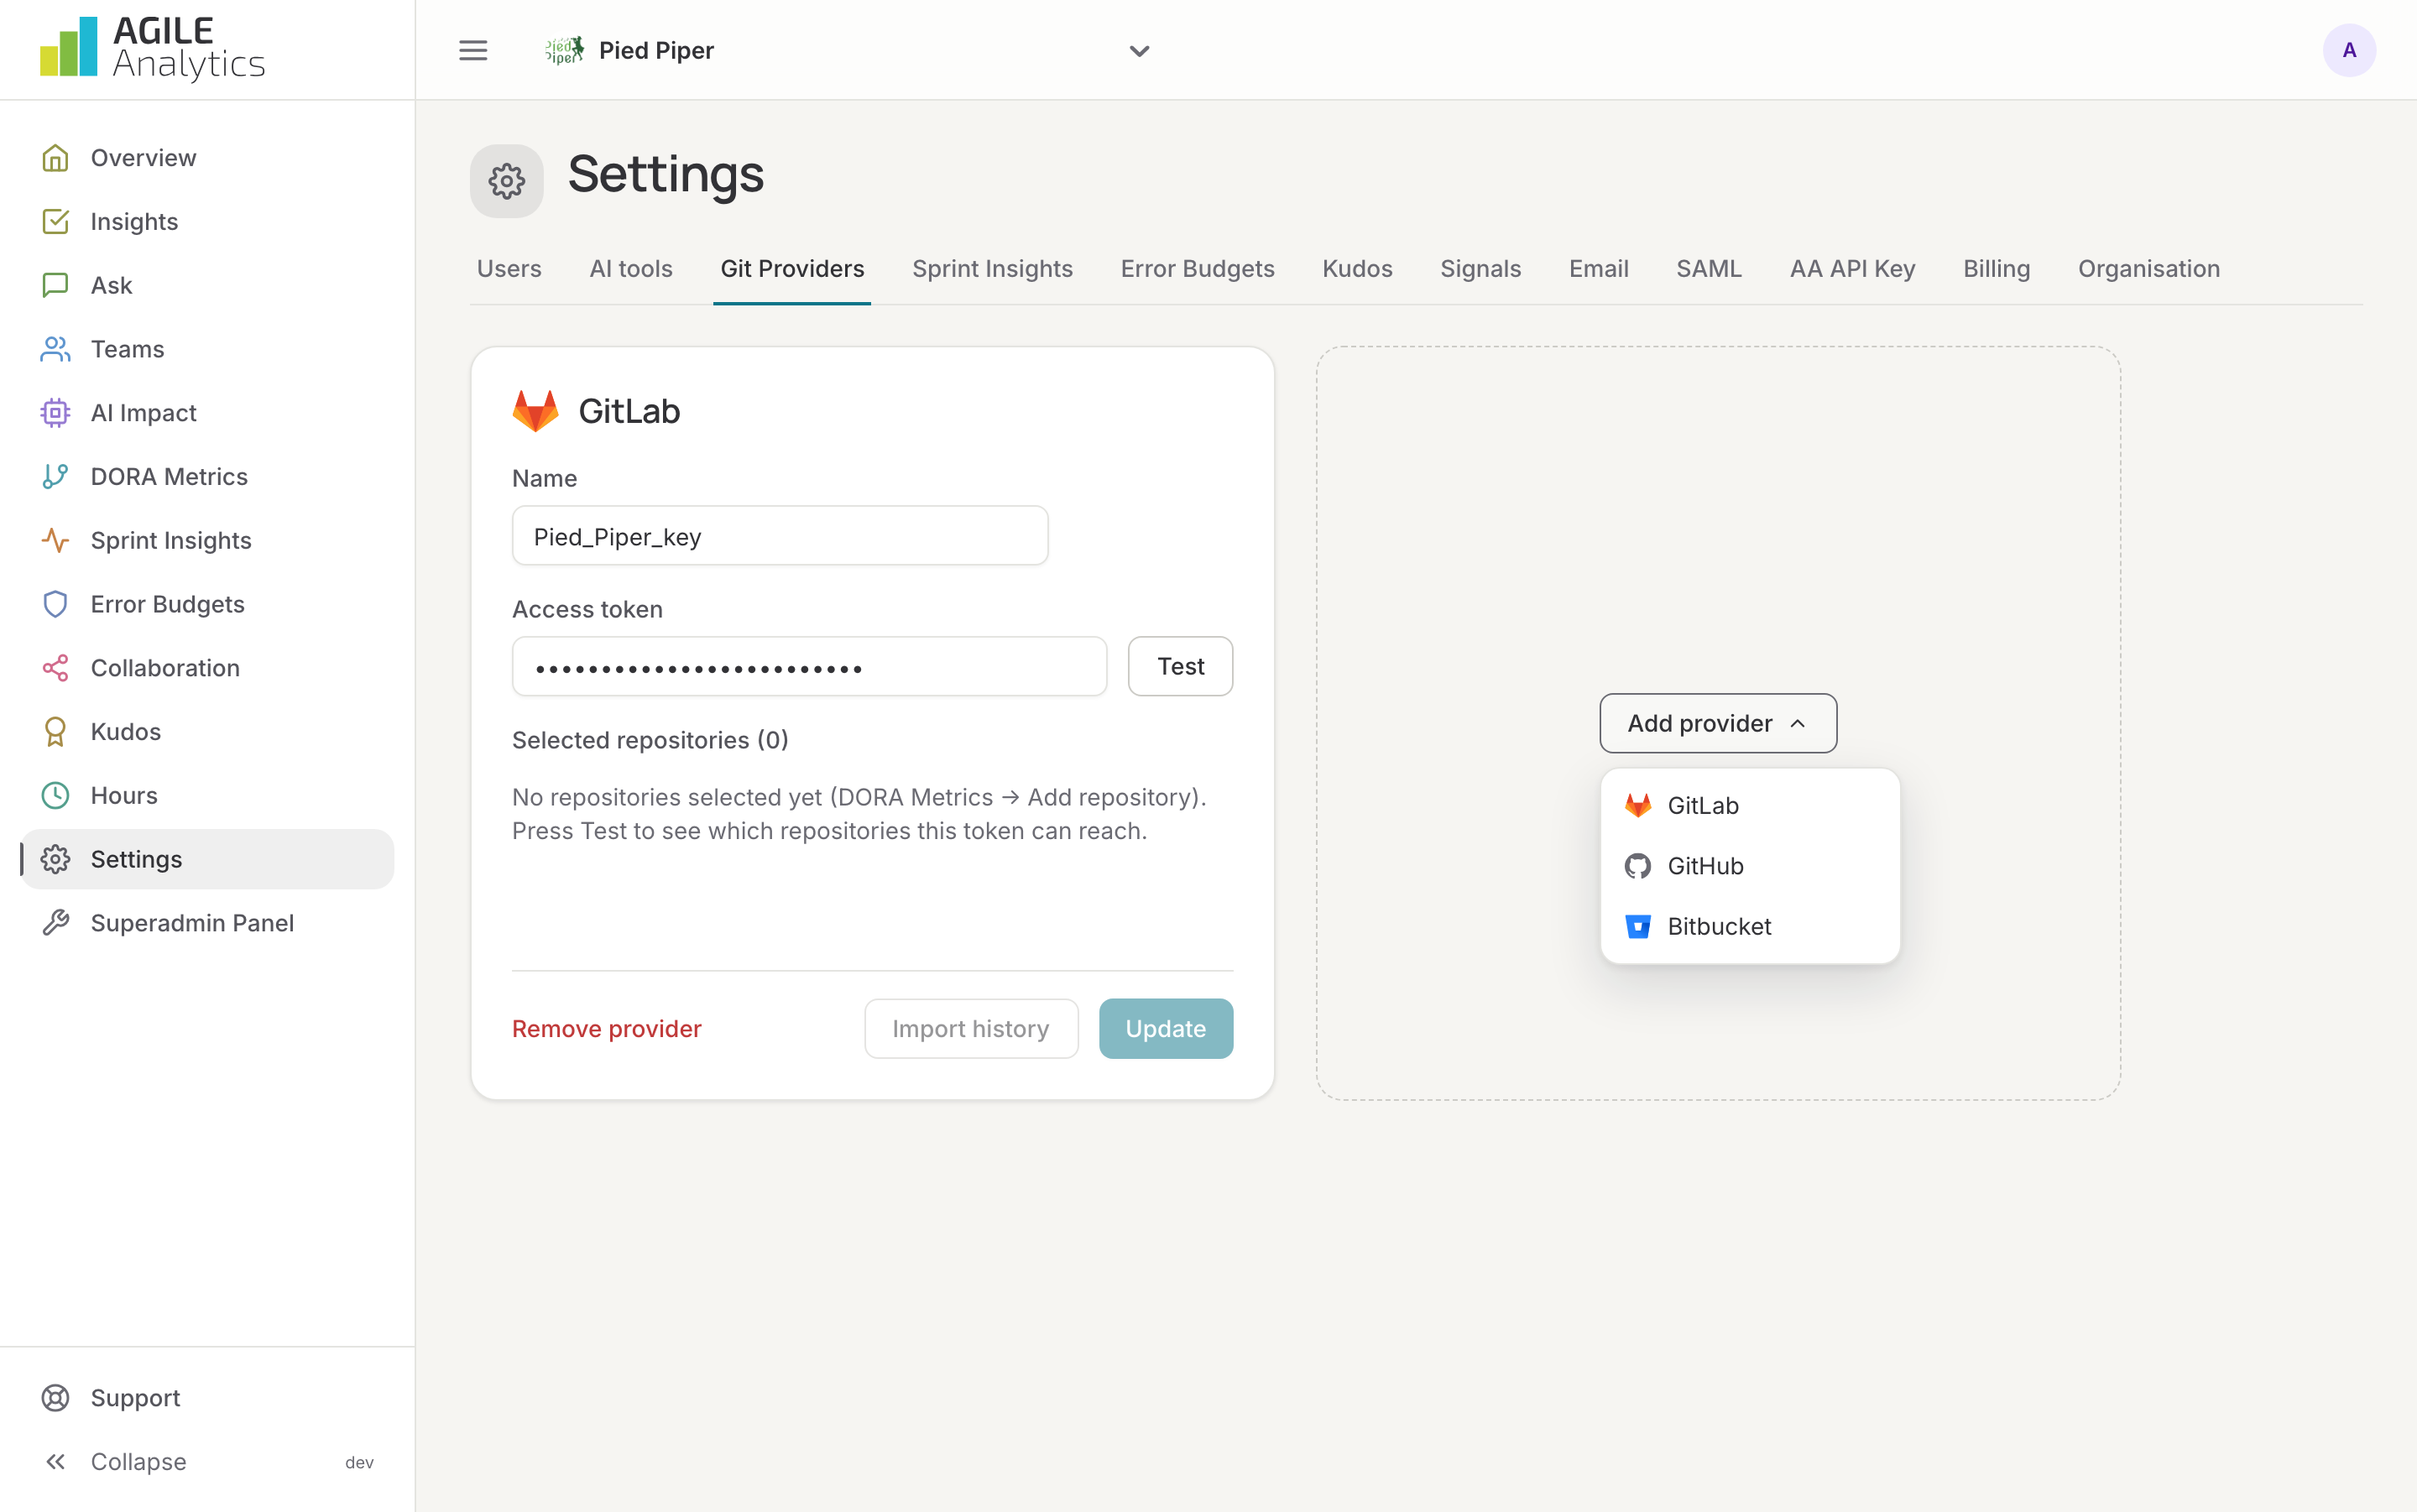2417x1512 pixels.
Task: Click the GitLab fox logo in dropdown
Action: click(x=1638, y=805)
